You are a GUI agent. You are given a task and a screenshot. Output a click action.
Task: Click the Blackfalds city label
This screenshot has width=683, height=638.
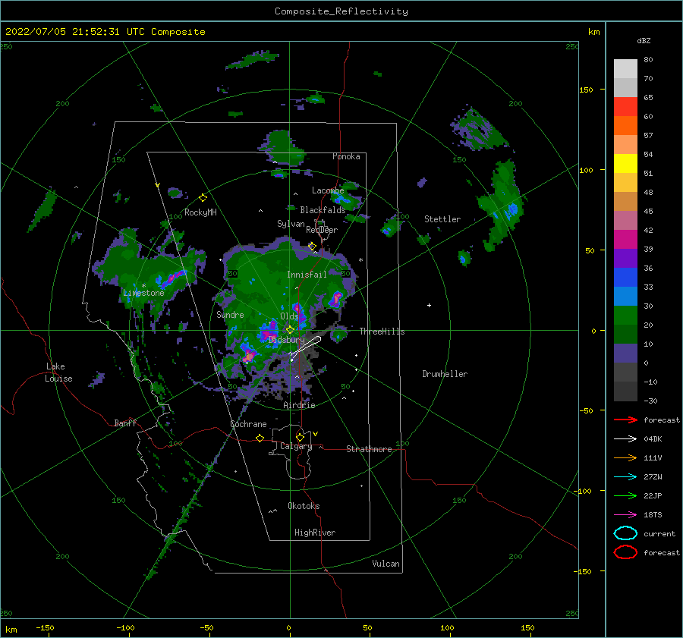[x=323, y=210]
